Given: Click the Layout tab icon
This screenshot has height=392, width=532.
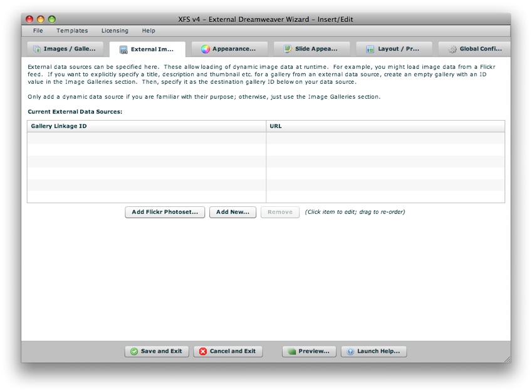Looking at the screenshot, I should pyautogui.click(x=370, y=49).
